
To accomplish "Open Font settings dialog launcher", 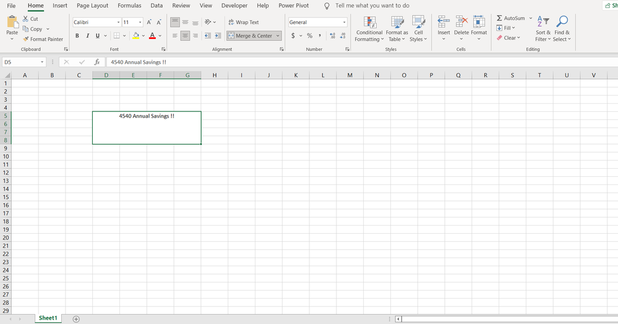I will click(163, 49).
